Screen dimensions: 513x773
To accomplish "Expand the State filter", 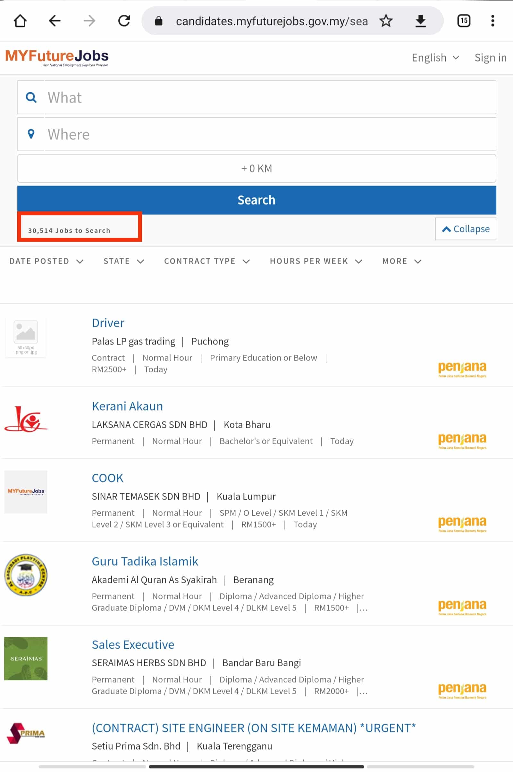I will point(124,261).
